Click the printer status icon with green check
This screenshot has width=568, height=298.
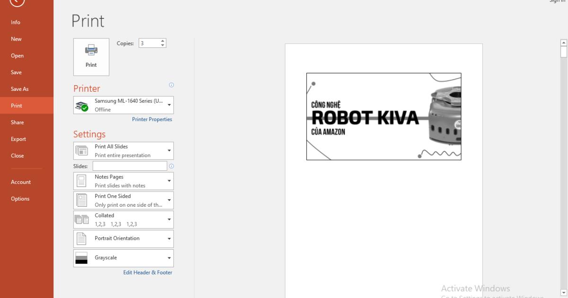pyautogui.click(x=82, y=106)
